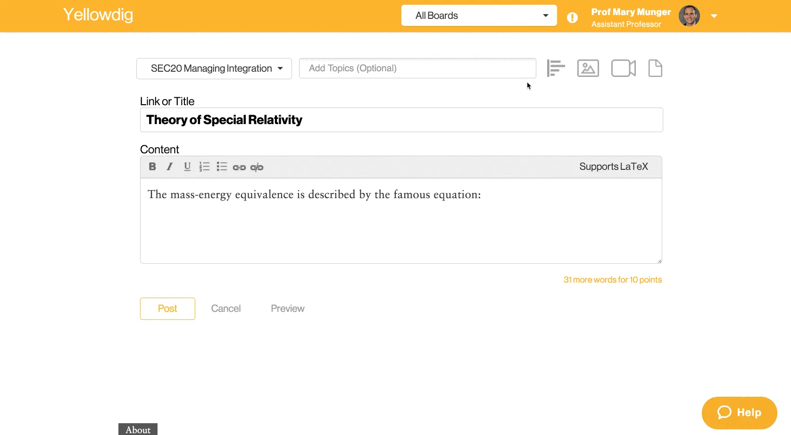Attach a video to the post
791x435 pixels.
pyautogui.click(x=624, y=68)
